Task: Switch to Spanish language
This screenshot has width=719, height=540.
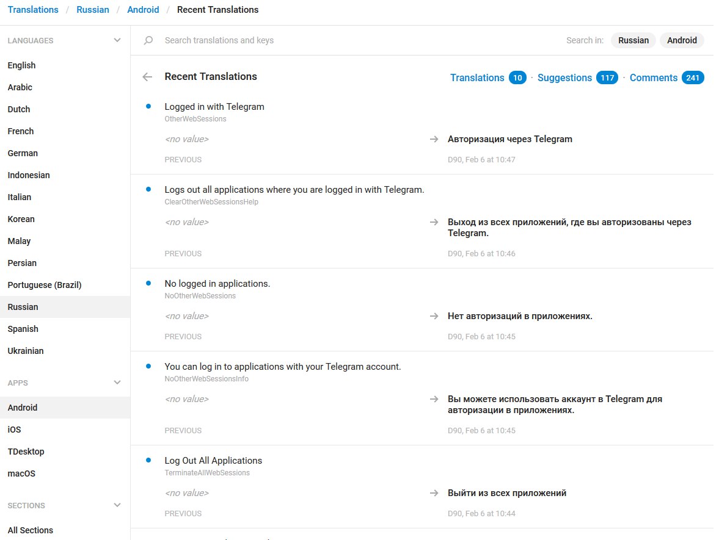Action: point(65,329)
